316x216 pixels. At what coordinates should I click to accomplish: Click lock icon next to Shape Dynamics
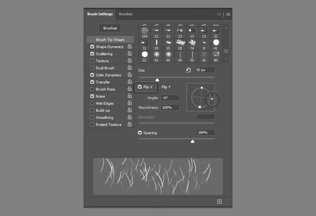tap(130, 47)
